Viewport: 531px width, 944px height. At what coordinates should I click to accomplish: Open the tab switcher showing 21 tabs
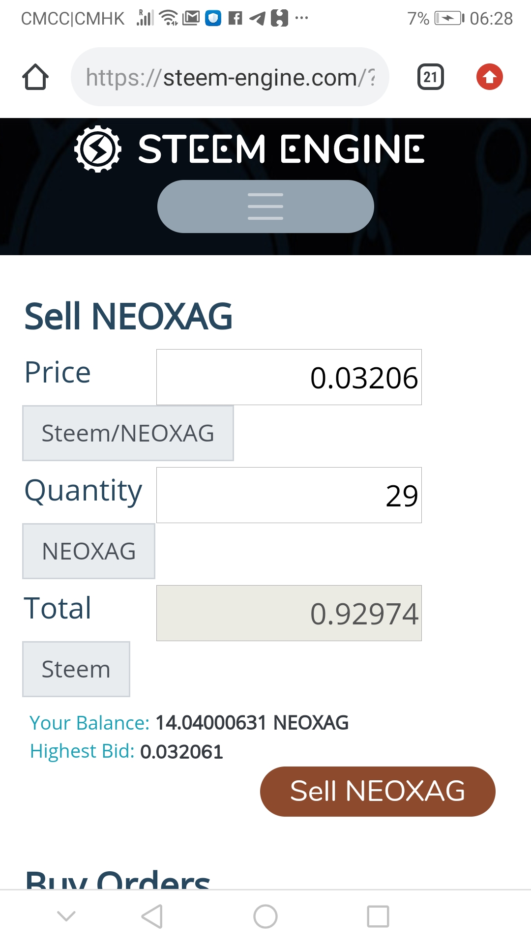tap(431, 77)
